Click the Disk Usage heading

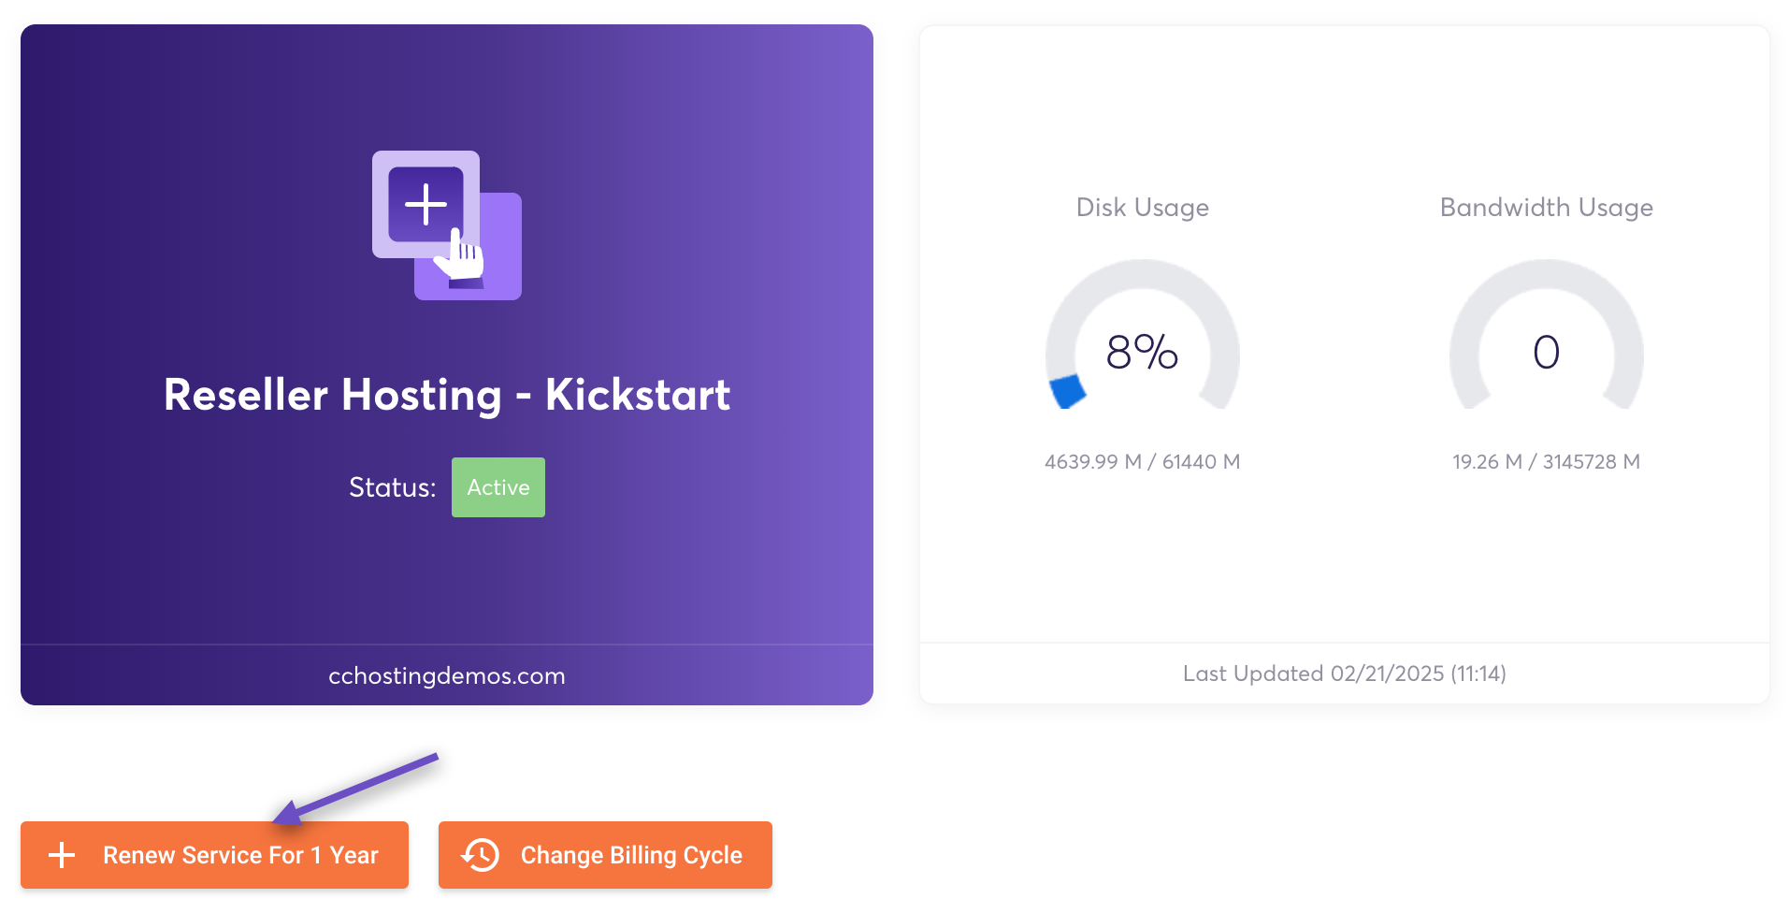point(1142,208)
